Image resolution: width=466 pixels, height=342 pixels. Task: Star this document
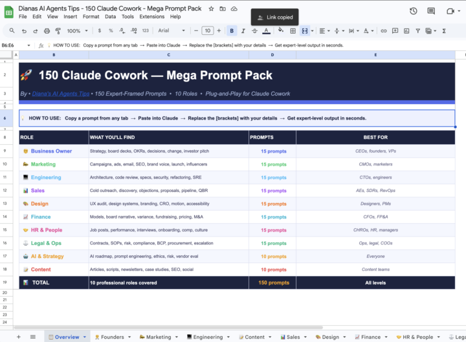click(x=211, y=8)
